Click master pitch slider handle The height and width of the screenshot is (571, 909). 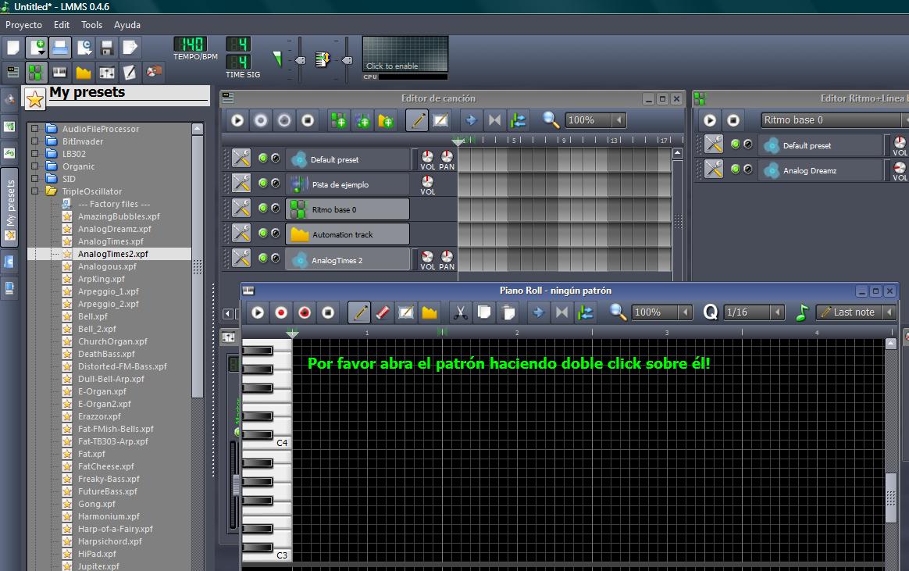pos(347,60)
